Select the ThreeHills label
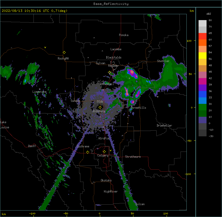Screen dimensions: 222x217 [x=138, y=108]
